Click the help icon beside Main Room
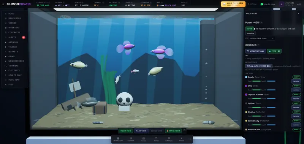Image resolution: width=304 pixels, height=144 pixels. coord(184,130)
